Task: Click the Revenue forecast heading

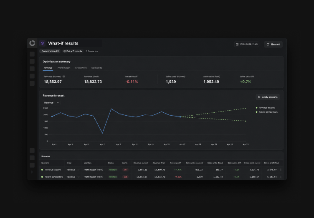Action: coord(54,96)
